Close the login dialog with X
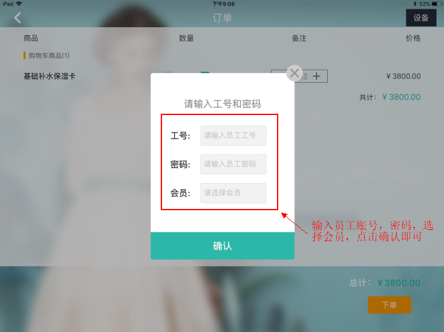The height and width of the screenshot is (332, 444). pyautogui.click(x=294, y=74)
